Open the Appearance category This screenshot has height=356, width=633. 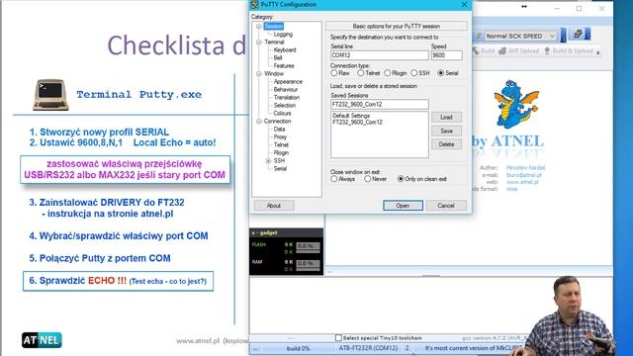288,81
